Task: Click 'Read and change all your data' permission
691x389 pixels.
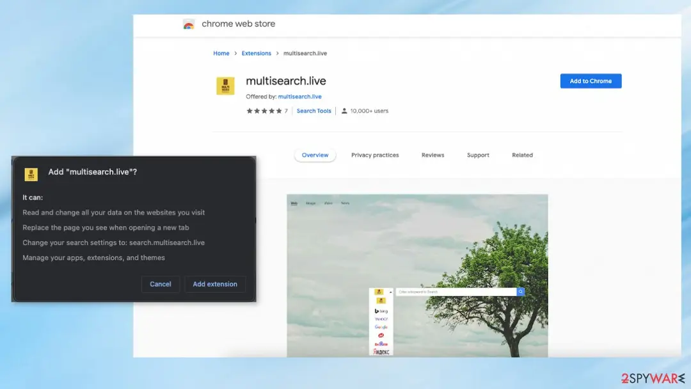Action: [114, 212]
